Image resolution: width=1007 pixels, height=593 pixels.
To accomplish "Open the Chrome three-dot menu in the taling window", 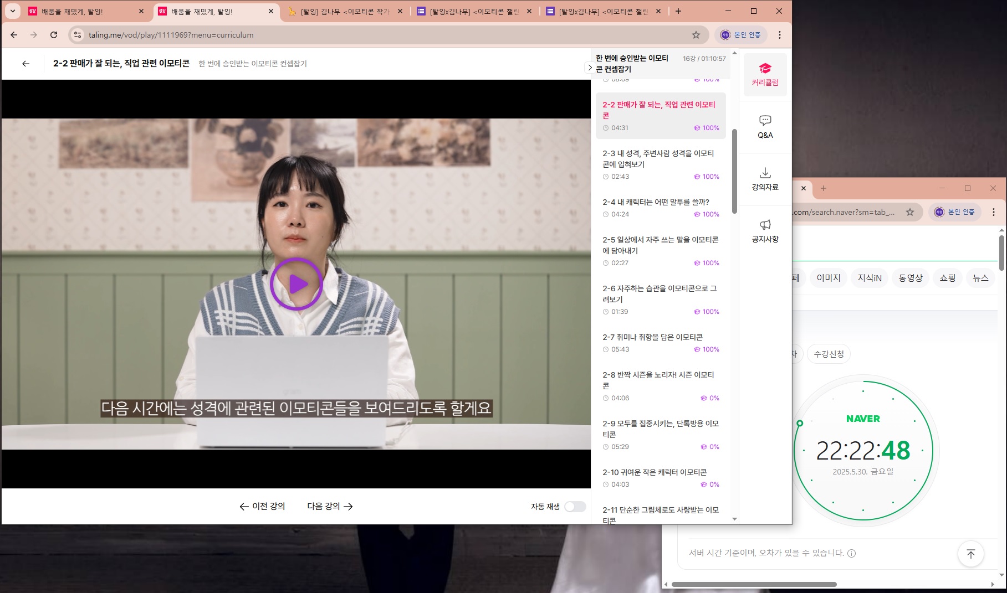I will (x=780, y=35).
